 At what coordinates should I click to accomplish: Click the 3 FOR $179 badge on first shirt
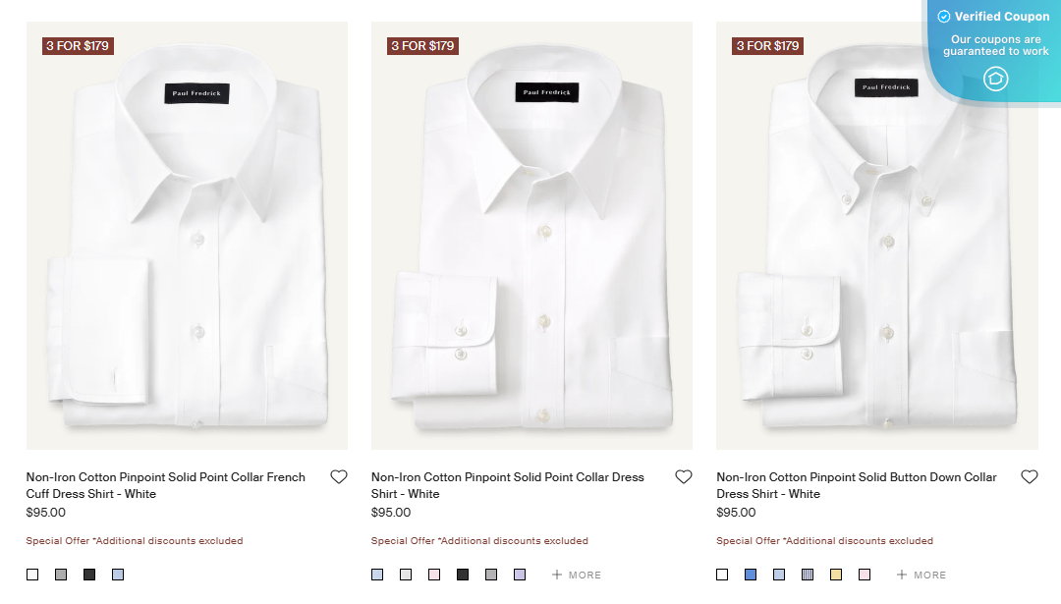pyautogui.click(x=77, y=45)
